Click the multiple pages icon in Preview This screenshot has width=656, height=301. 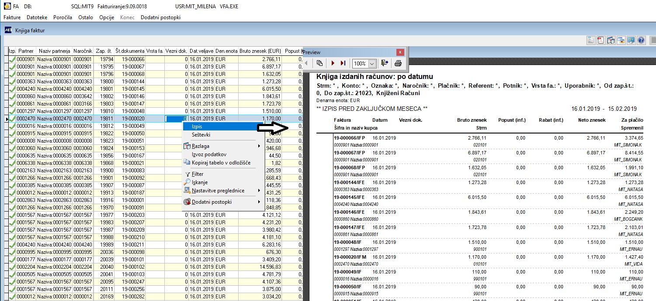point(320,63)
